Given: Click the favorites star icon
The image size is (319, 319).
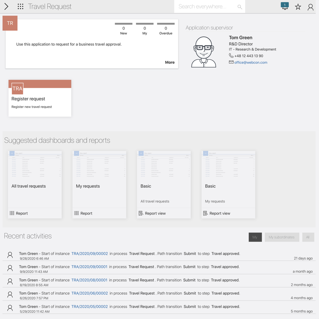Looking at the screenshot, I should click(x=298, y=7).
